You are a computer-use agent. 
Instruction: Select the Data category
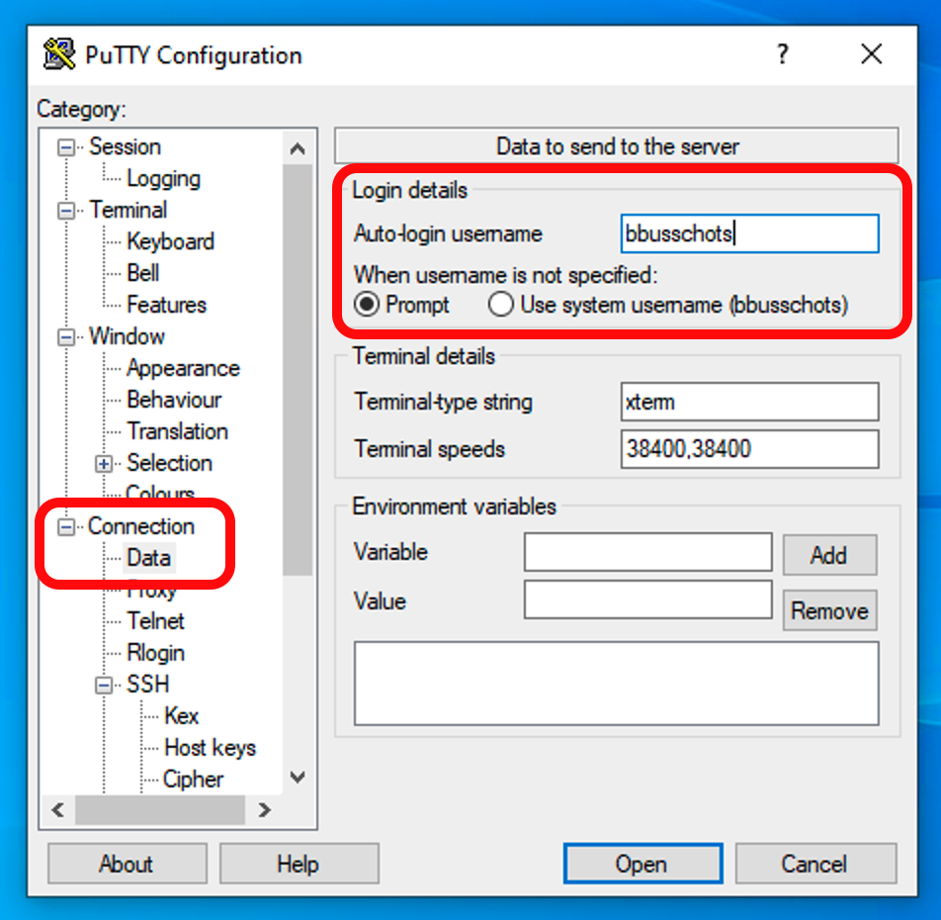pos(149,558)
